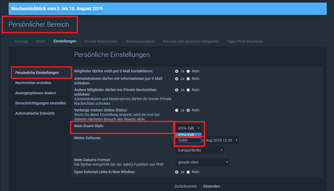Open Anzeigeoptionen ändern in sidebar
Viewport: 334px width, 191px height.
coord(35,93)
